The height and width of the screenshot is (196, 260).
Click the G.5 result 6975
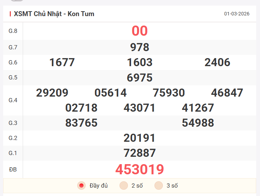pyautogui.click(x=139, y=77)
